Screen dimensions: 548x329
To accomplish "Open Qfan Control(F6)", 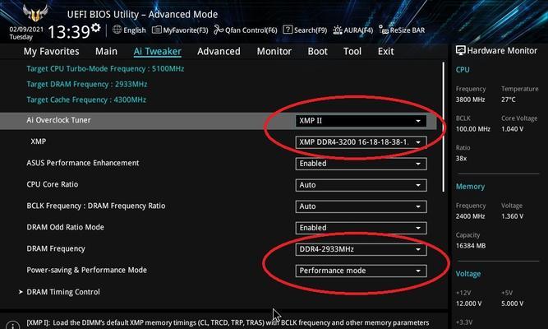I will (x=251, y=30).
